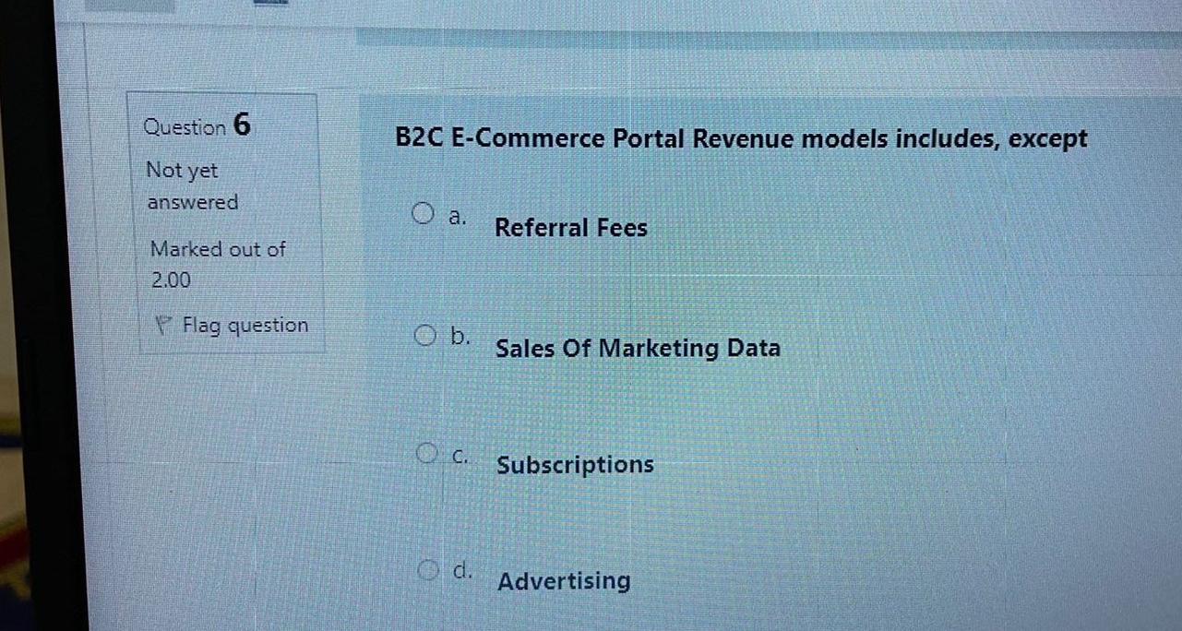
Task: Select radio button for option b
Action: click(426, 334)
